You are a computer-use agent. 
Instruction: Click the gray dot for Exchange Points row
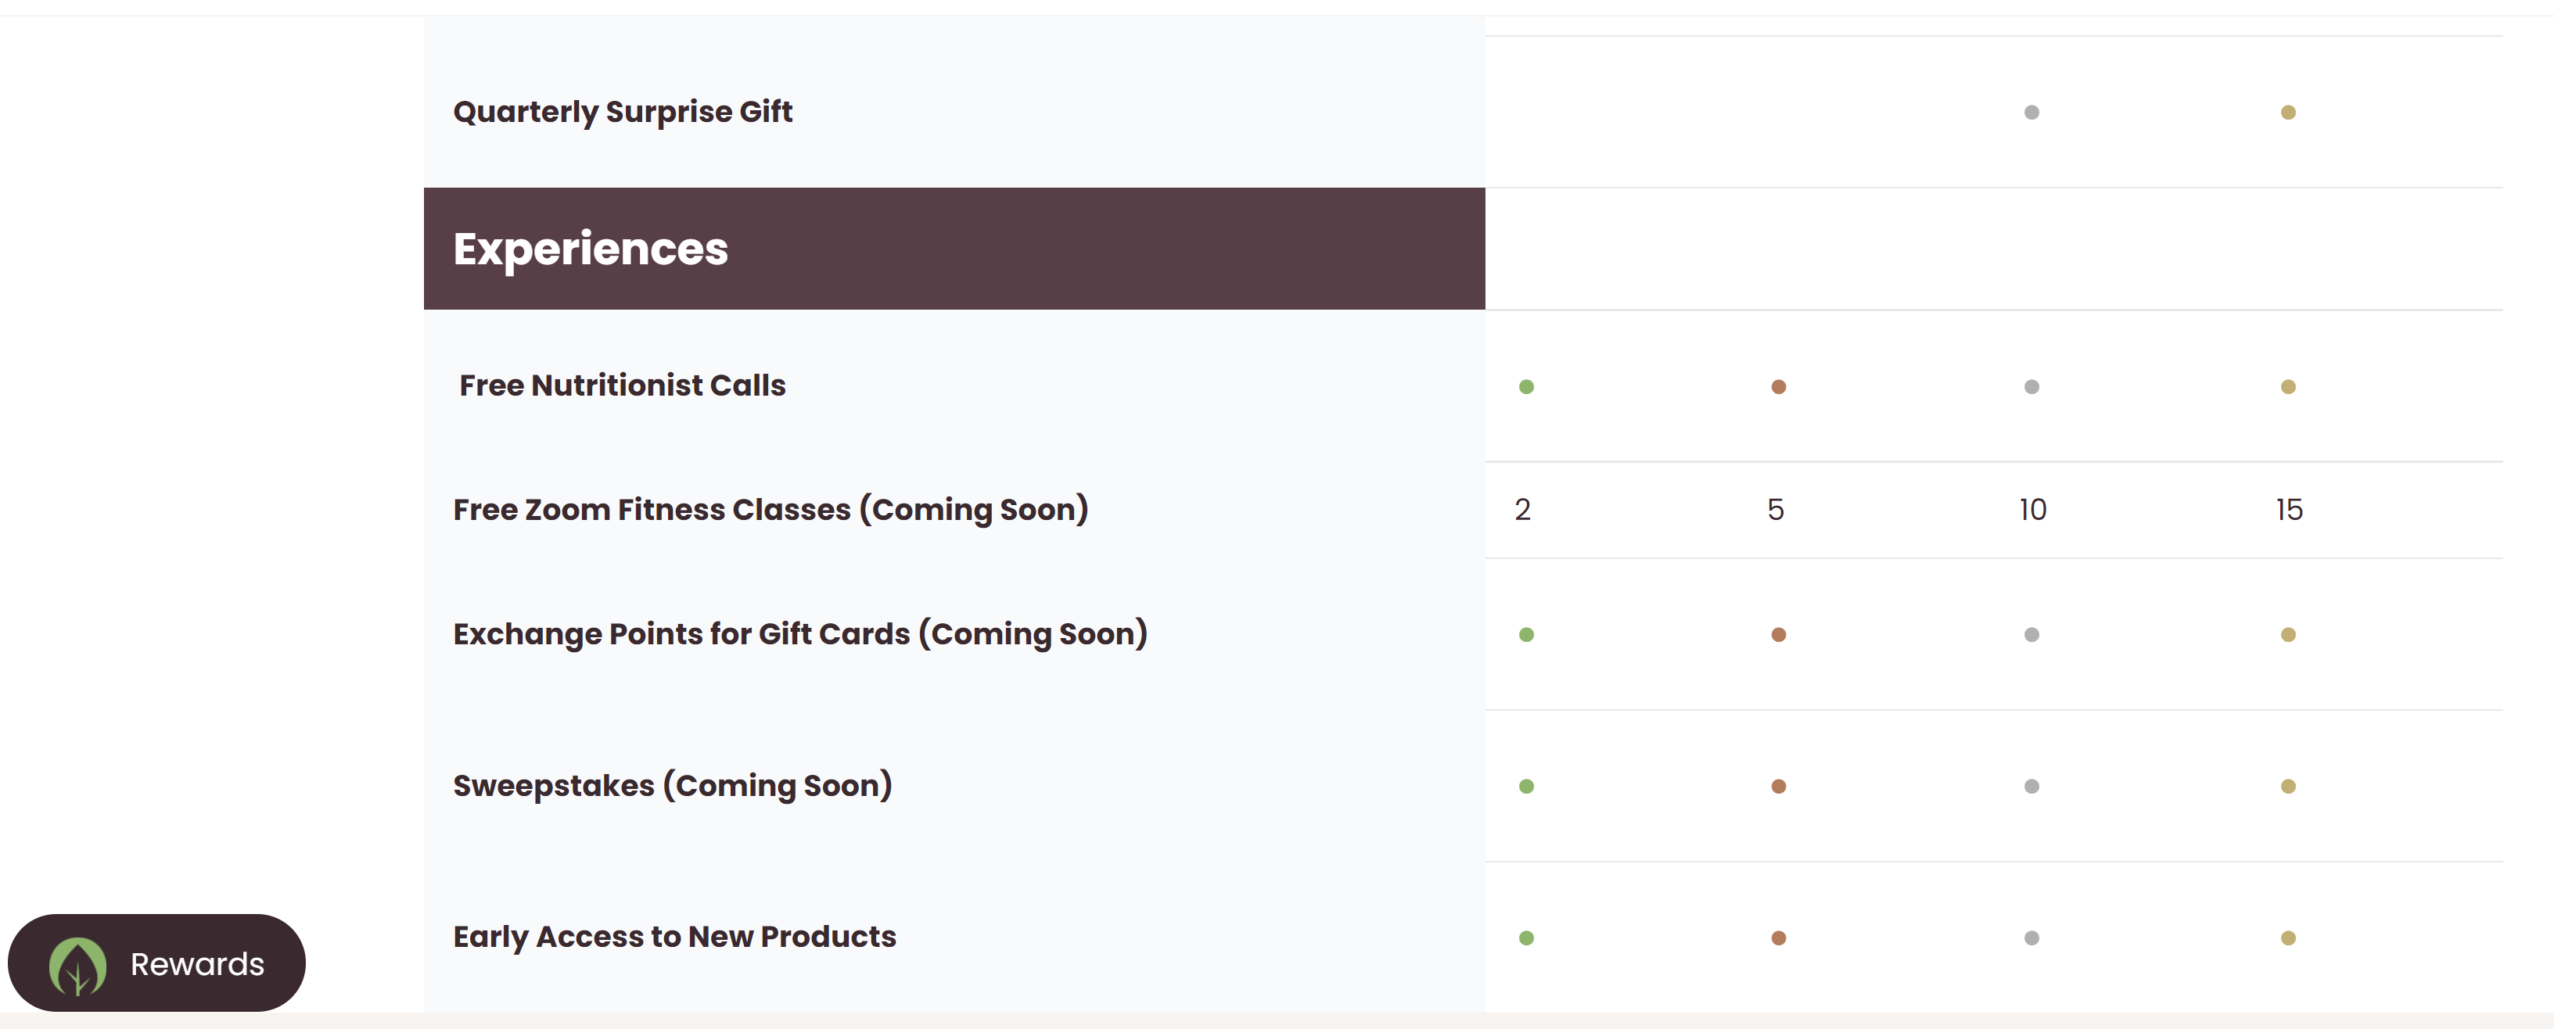(x=2031, y=634)
